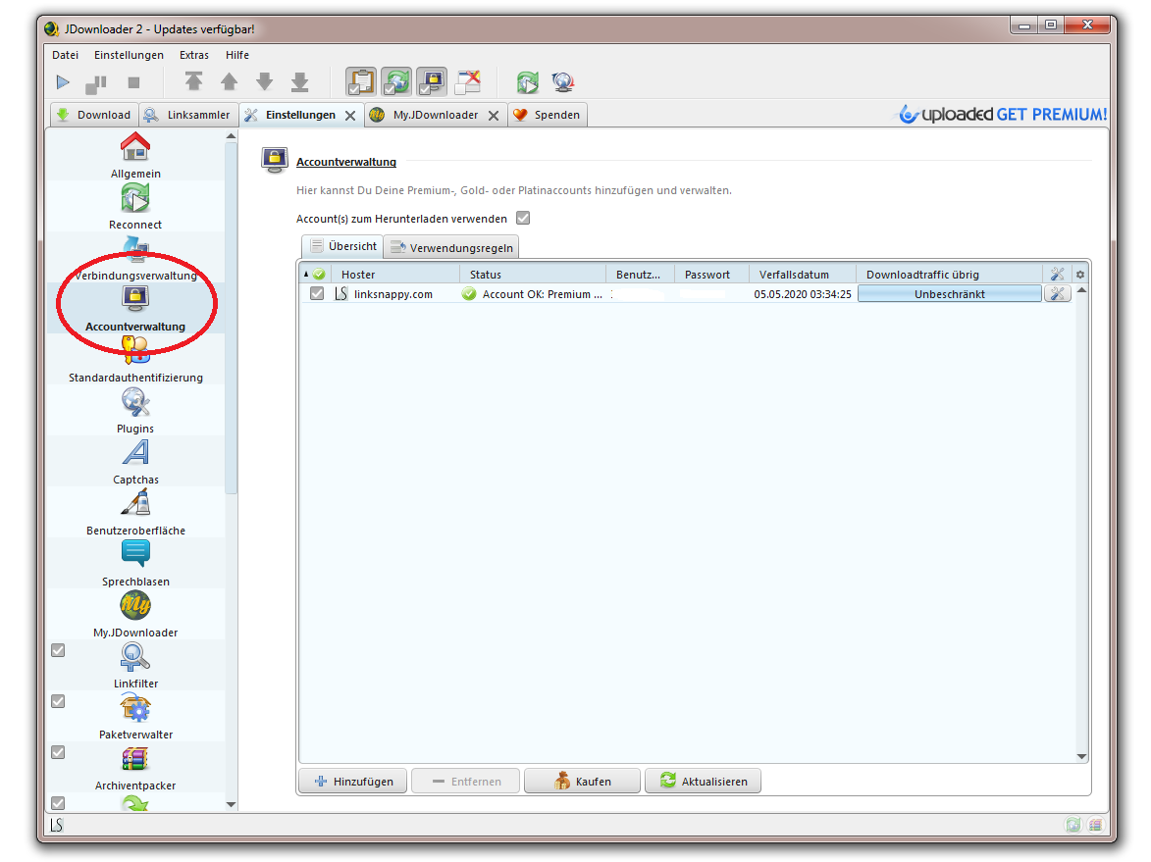Select the Übersicht sub-tab
Screen dimensions: 1151x862
click(342, 246)
